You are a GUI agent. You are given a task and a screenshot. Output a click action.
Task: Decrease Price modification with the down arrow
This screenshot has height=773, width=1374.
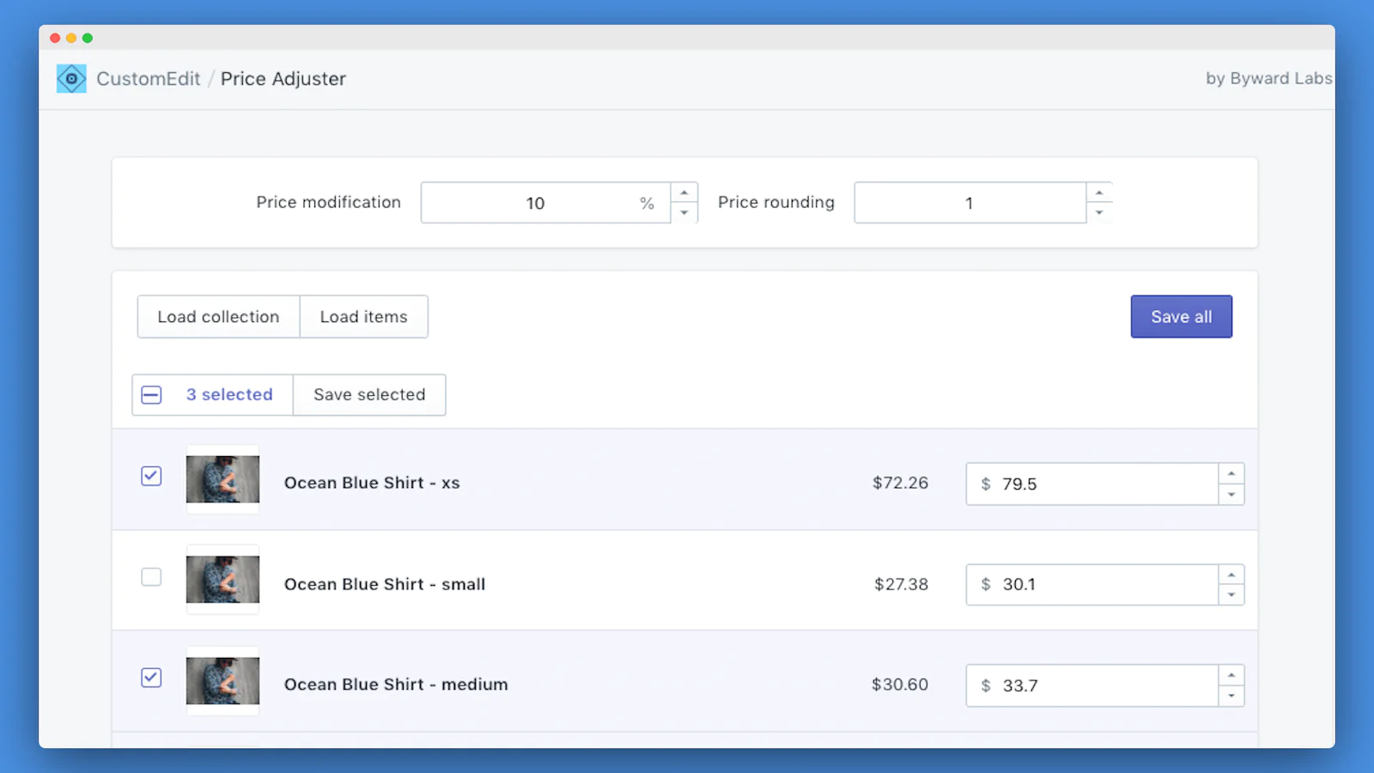pyautogui.click(x=684, y=213)
